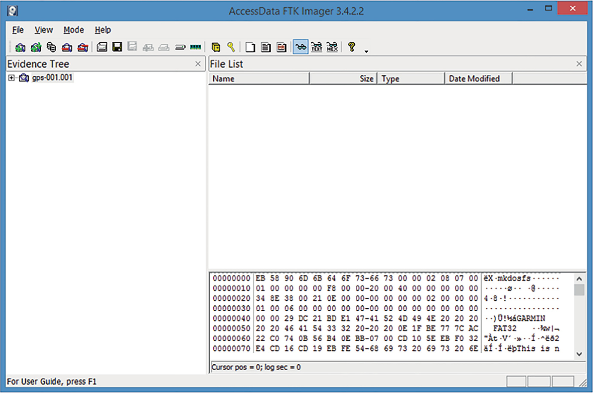Toggle automatic file view glasses icon
The height and width of the screenshot is (393, 593).
[301, 47]
